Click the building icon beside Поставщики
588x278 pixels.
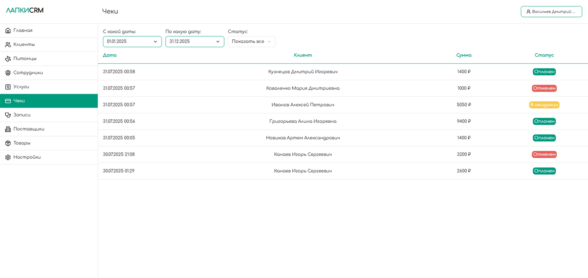[x=8, y=129]
